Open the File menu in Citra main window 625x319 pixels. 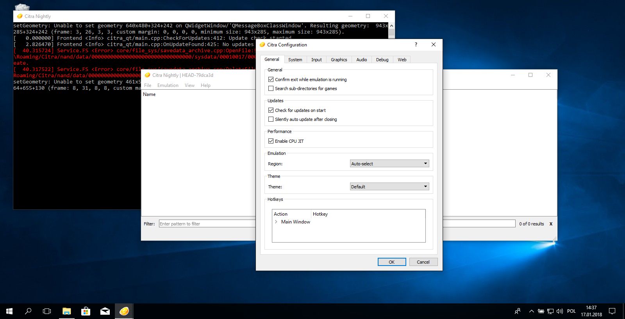pos(148,85)
